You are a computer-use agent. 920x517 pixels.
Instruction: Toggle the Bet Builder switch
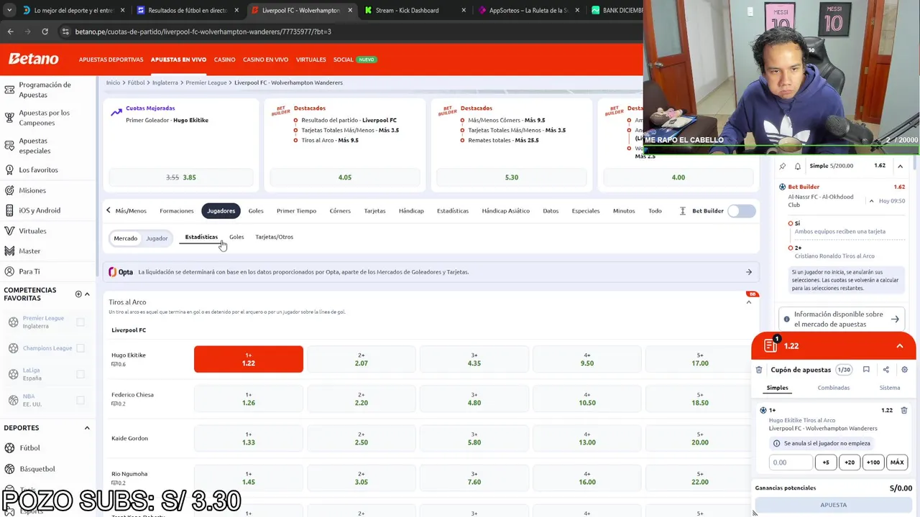pyautogui.click(x=742, y=211)
